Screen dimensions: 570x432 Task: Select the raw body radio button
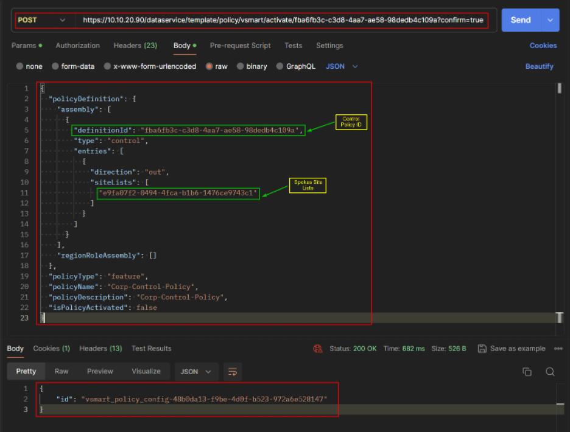coord(210,66)
